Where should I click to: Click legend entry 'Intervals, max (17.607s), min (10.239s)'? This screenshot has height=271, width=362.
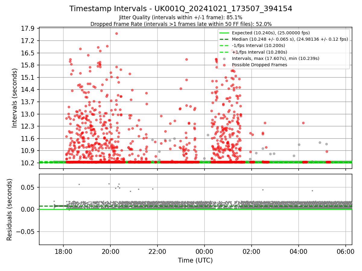275,58
